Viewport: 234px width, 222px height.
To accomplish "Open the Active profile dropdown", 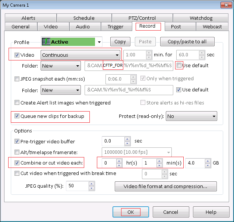I will (x=99, y=42).
